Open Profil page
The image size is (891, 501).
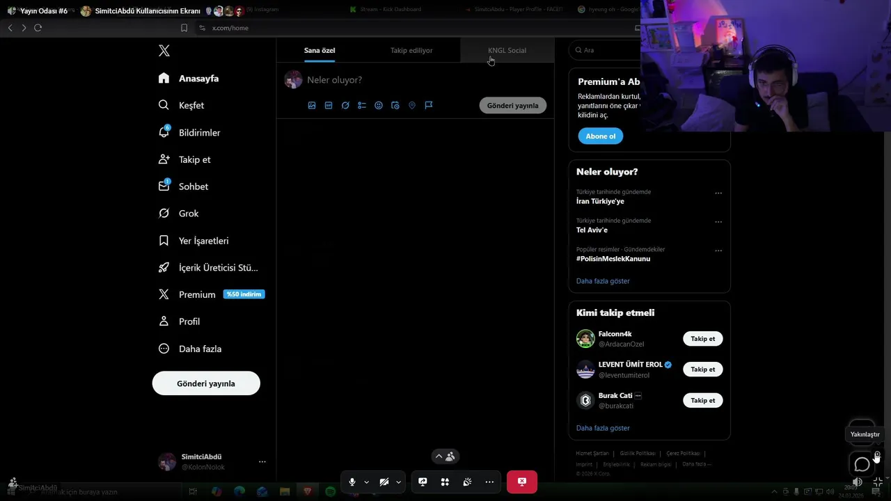coord(179,321)
